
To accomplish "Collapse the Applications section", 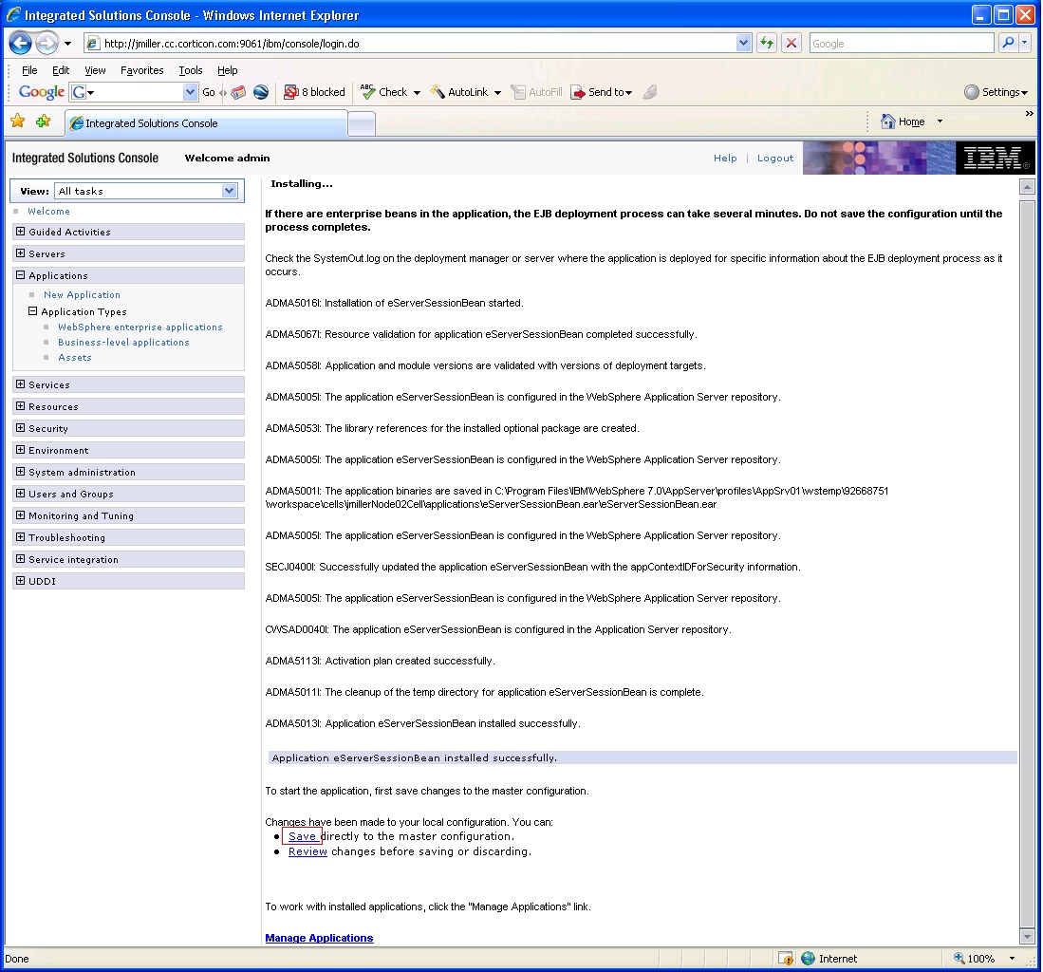I will tap(21, 275).
